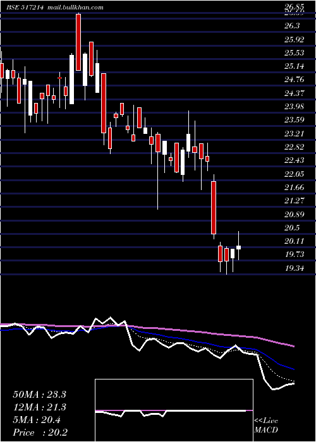
Task: Select the 24.37 price axis label
Action: click(x=294, y=93)
